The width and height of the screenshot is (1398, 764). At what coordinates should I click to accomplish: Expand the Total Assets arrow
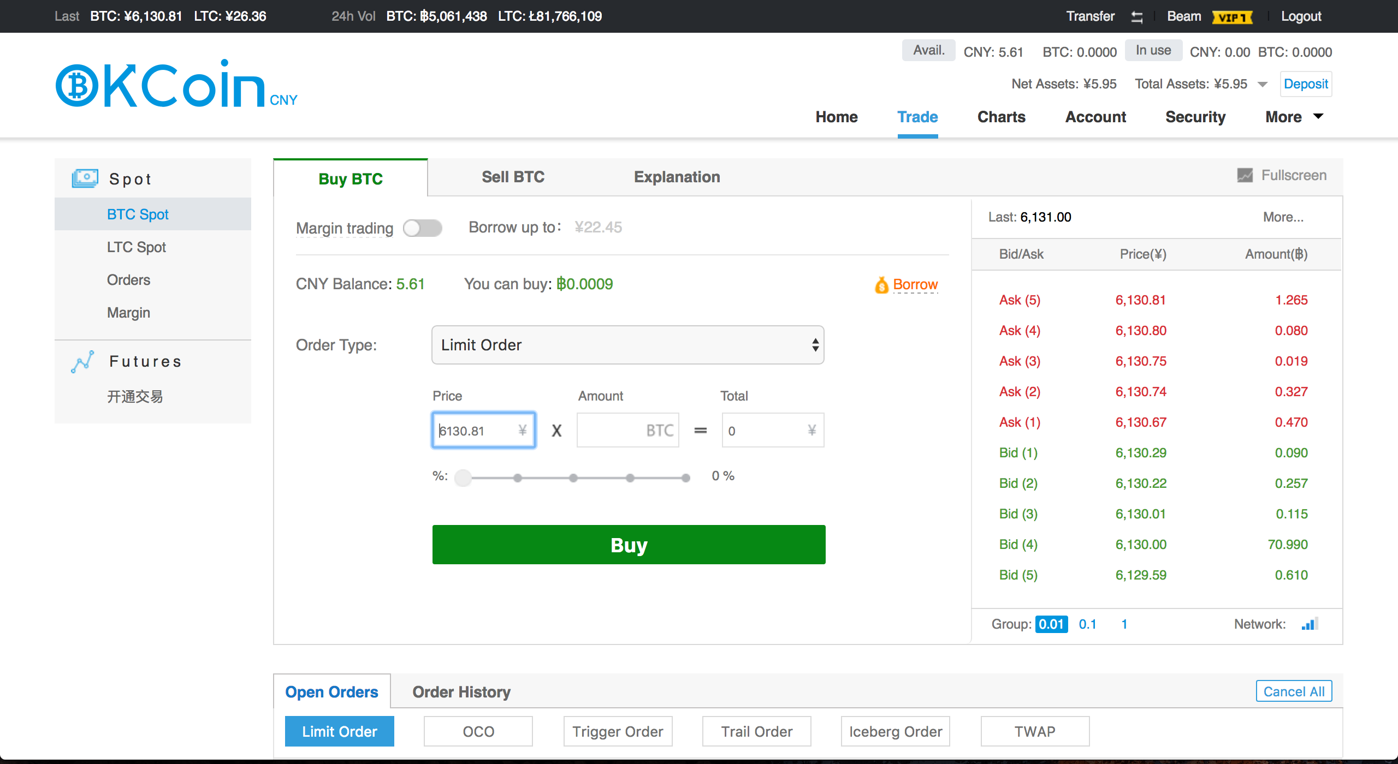(1262, 84)
